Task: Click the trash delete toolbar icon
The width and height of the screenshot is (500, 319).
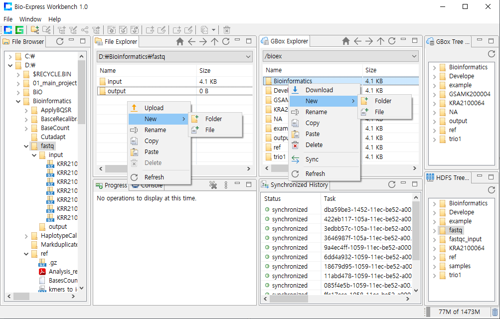Action: tap(226, 30)
